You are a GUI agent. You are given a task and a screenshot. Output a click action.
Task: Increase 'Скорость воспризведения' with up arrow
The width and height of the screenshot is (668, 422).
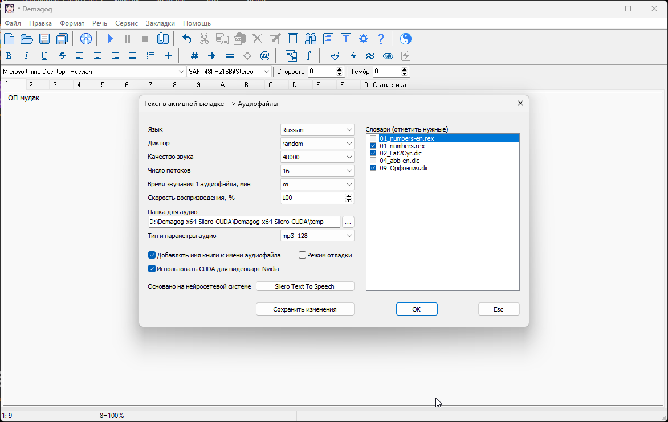coord(349,196)
